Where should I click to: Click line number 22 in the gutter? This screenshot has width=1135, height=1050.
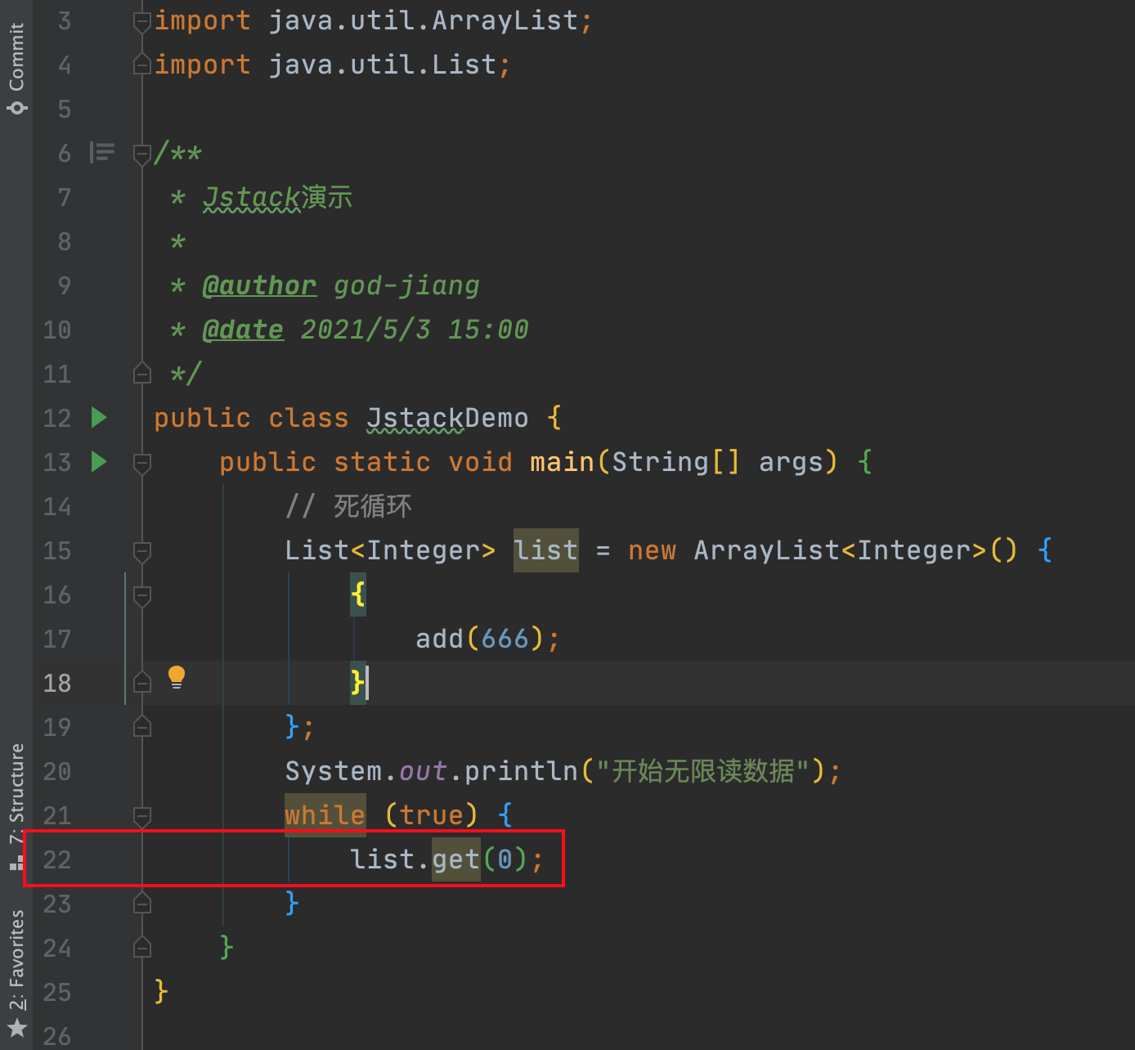tap(57, 859)
